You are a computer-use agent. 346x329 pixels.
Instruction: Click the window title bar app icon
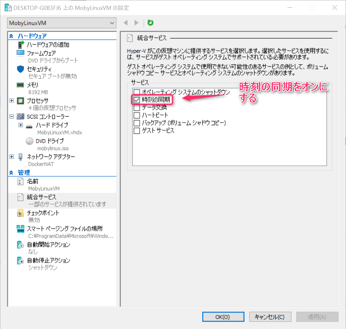pyautogui.click(x=8, y=7)
